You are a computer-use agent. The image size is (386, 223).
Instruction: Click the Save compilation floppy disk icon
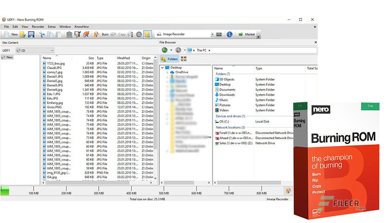click(31, 35)
